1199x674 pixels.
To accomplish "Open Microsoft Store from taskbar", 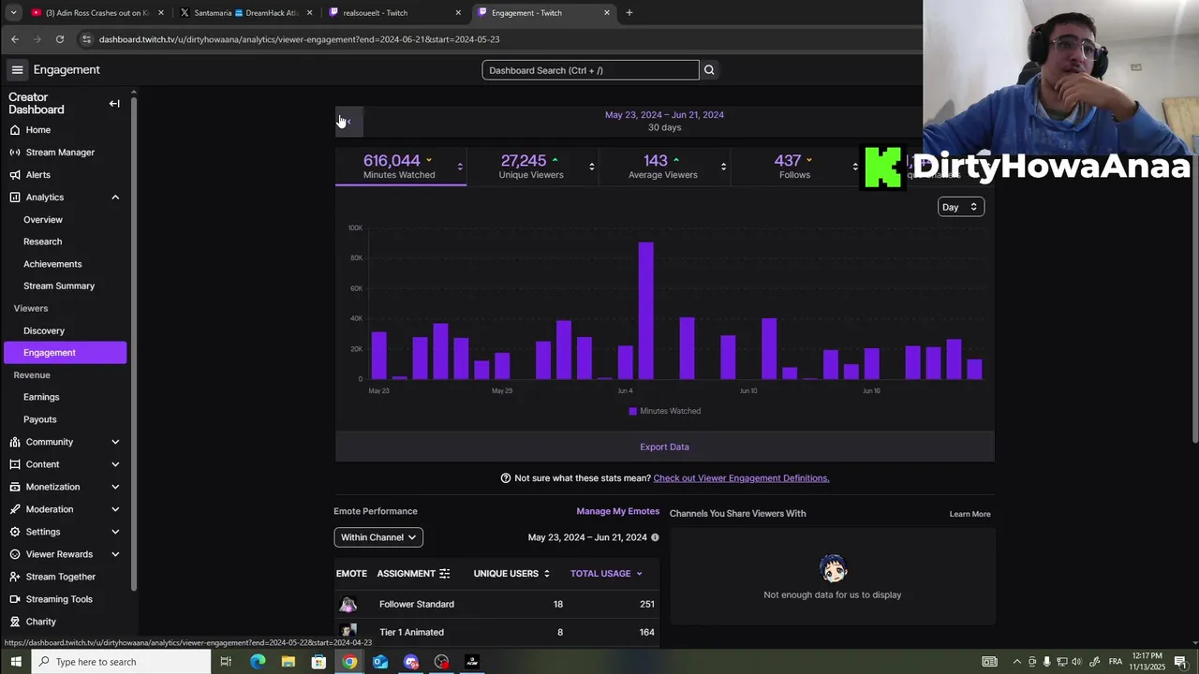I will 318,662.
